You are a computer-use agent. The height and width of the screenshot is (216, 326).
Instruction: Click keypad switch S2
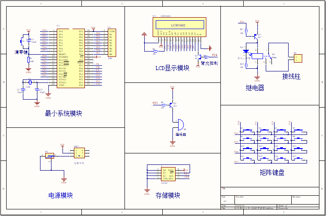247,131
